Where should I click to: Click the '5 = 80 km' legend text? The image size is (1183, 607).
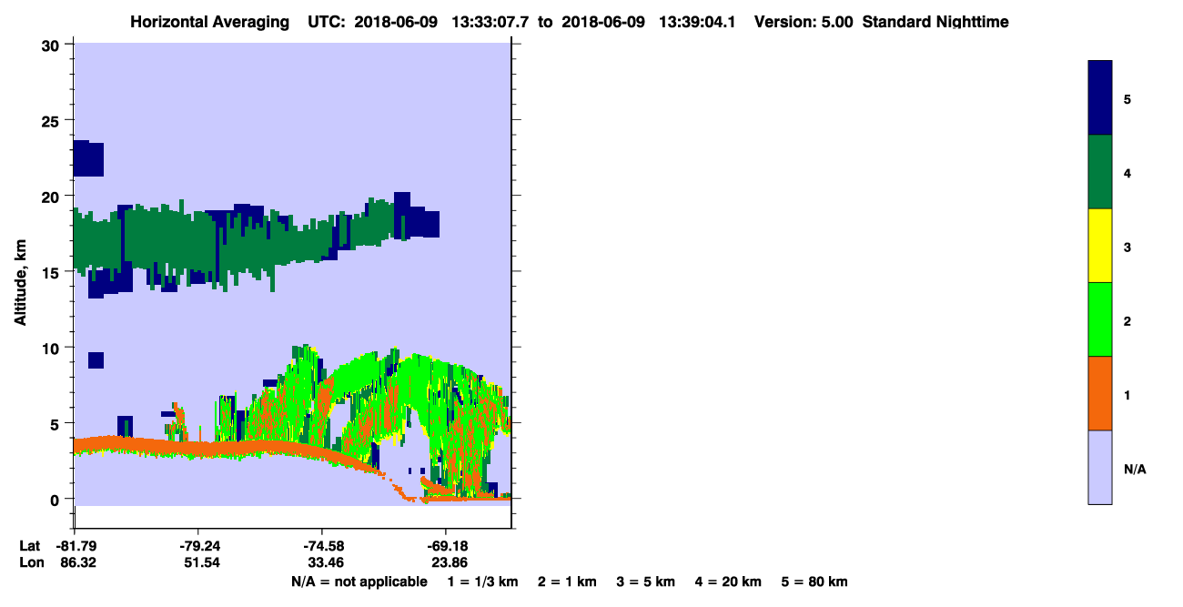click(x=814, y=582)
